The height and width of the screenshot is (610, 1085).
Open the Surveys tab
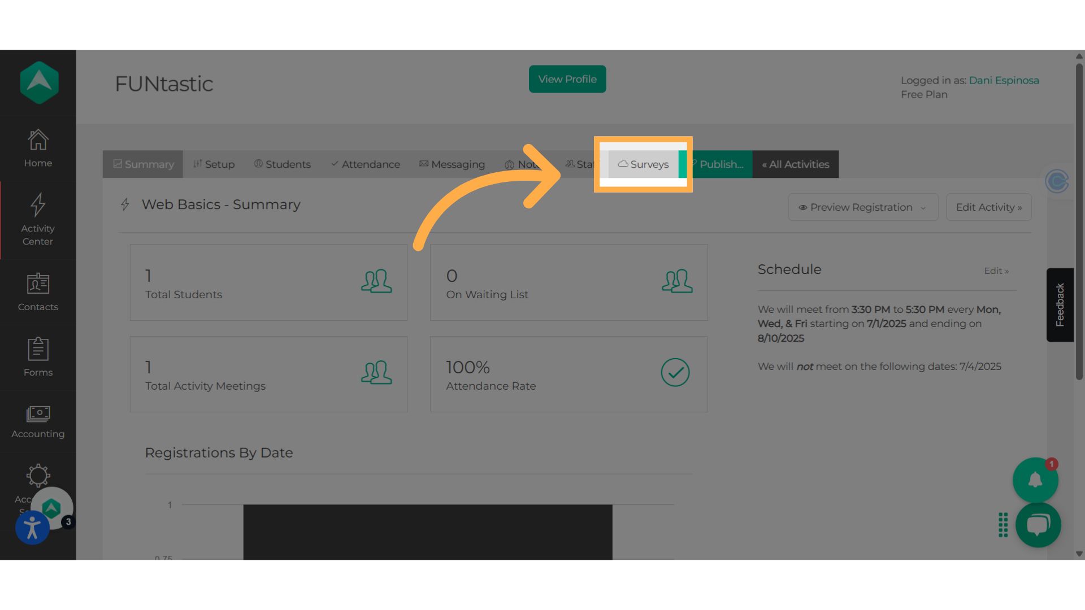(643, 164)
